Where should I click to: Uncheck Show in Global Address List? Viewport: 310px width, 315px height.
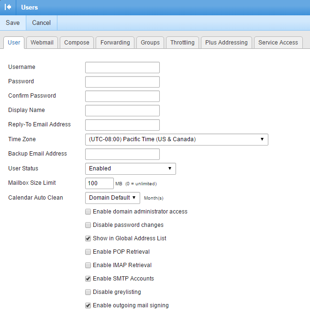pyautogui.click(x=88, y=238)
